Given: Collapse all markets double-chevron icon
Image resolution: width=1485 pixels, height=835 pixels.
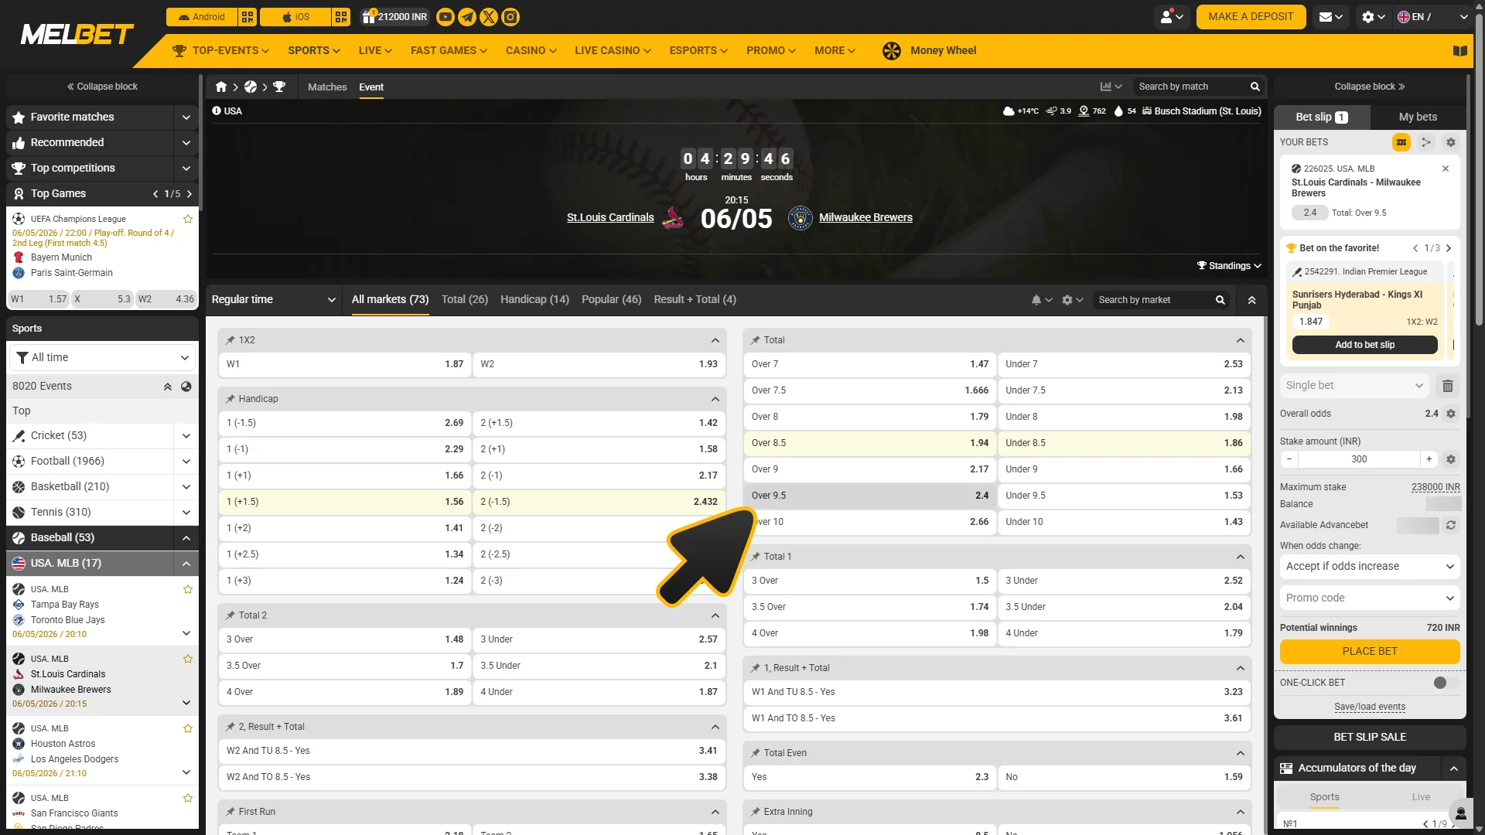Looking at the screenshot, I should pyautogui.click(x=1251, y=300).
